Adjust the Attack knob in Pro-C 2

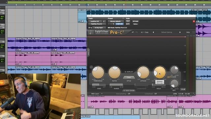(143, 72)
